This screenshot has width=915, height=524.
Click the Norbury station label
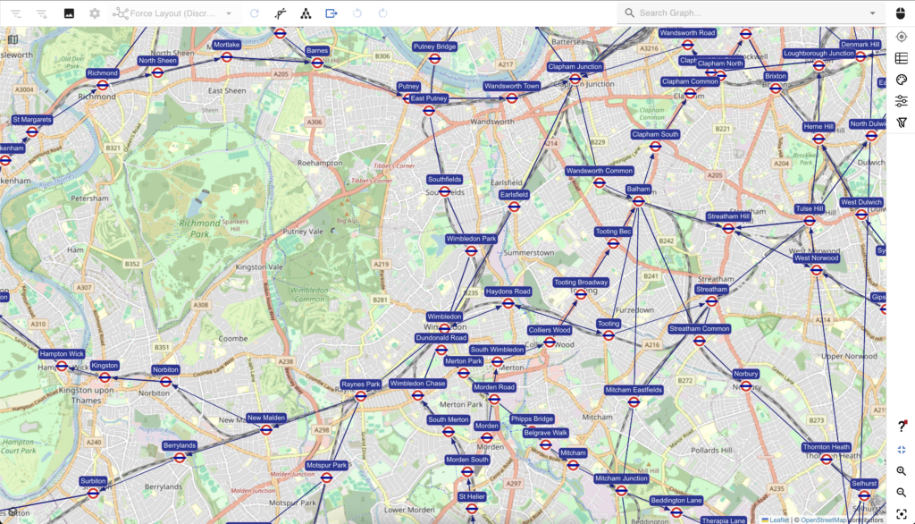746,374
